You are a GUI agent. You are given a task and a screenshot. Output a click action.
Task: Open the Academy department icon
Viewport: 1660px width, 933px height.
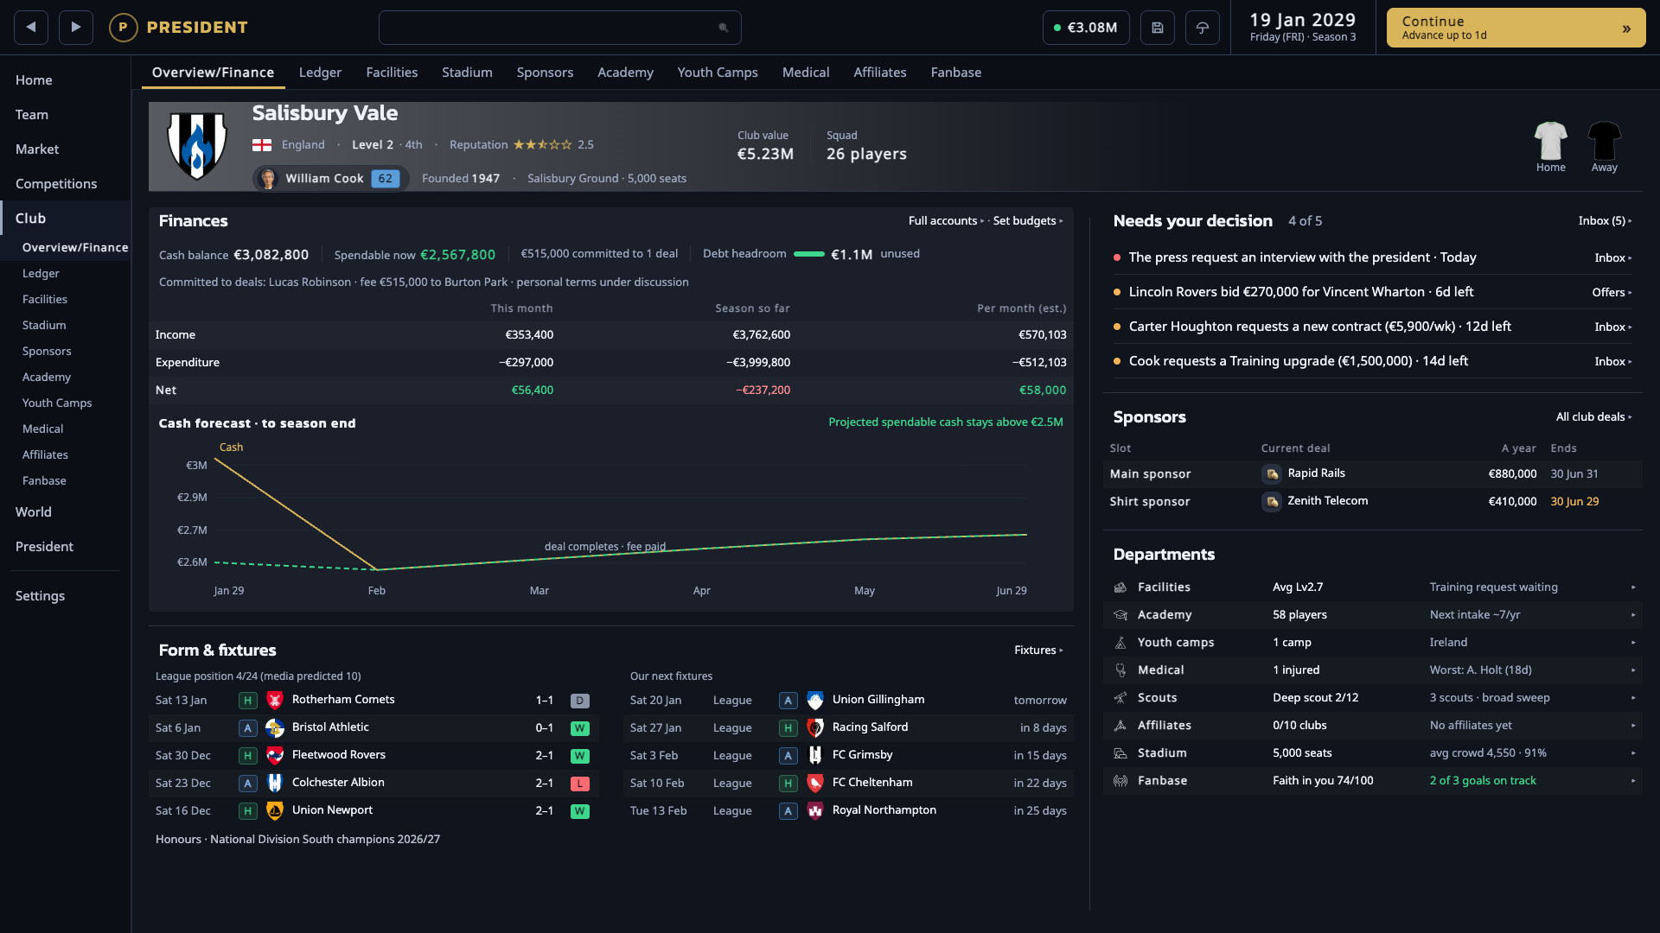tap(1120, 615)
